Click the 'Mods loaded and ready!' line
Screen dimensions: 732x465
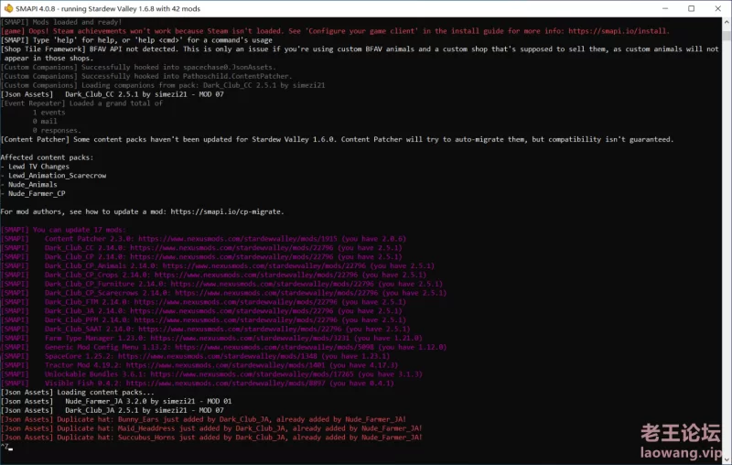(61, 22)
